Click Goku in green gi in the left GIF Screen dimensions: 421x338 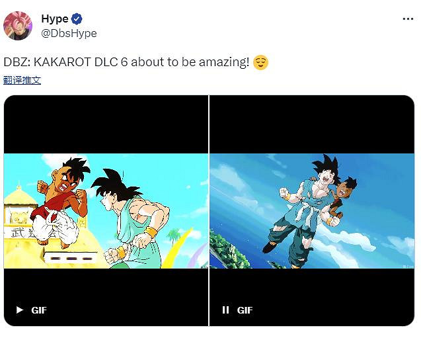(132, 219)
